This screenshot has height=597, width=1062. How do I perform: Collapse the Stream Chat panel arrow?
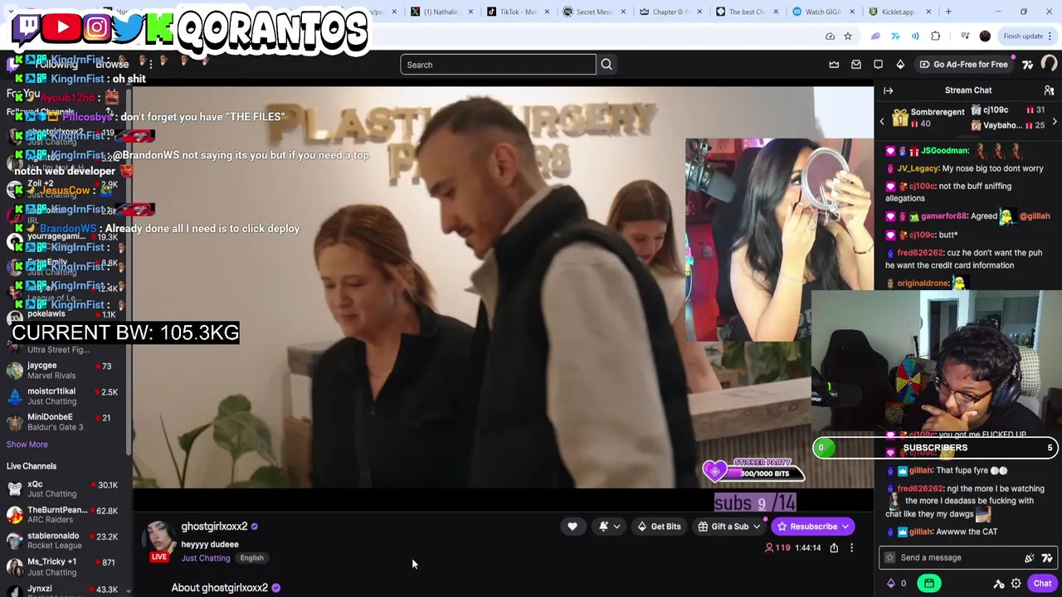[x=889, y=90]
